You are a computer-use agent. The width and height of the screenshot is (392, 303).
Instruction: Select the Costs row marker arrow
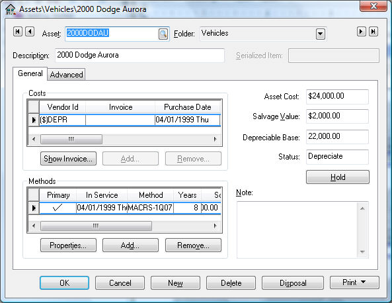pyautogui.click(x=34, y=120)
